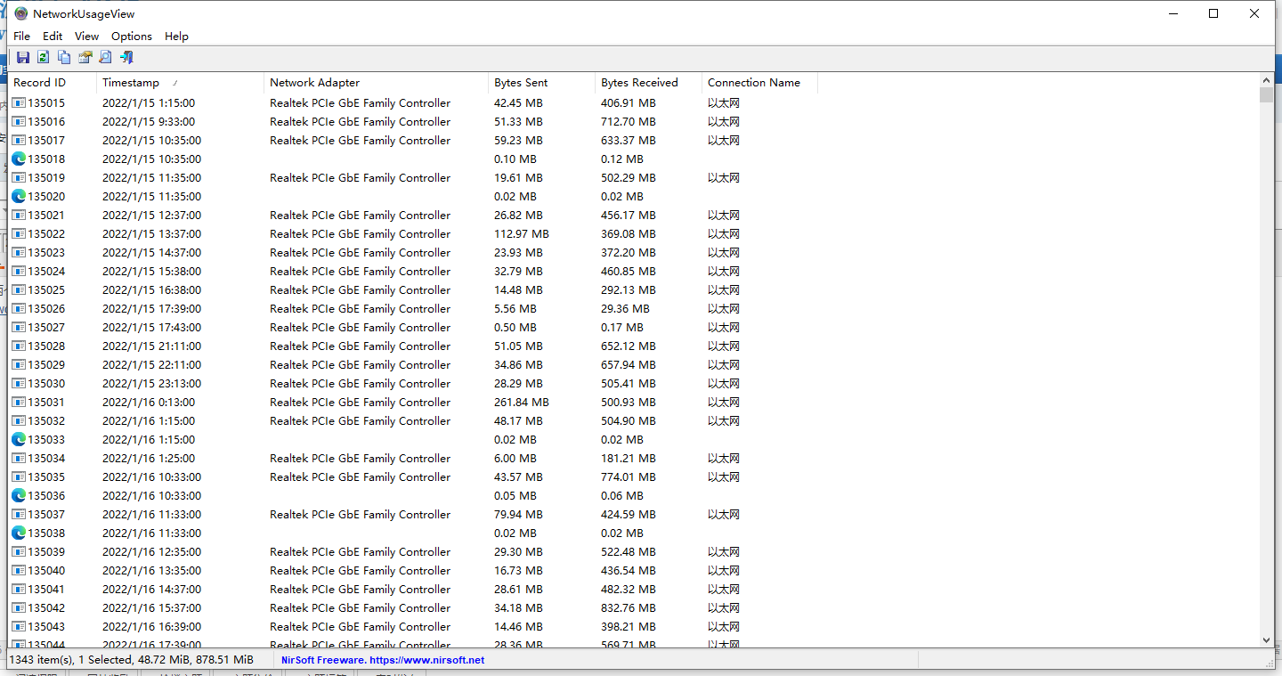The width and height of the screenshot is (1282, 676).
Task: Click the vertical scrollbar up arrow
Action: pyautogui.click(x=1266, y=80)
